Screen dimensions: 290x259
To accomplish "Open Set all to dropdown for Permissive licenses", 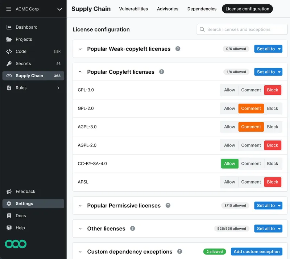I will (268, 206).
